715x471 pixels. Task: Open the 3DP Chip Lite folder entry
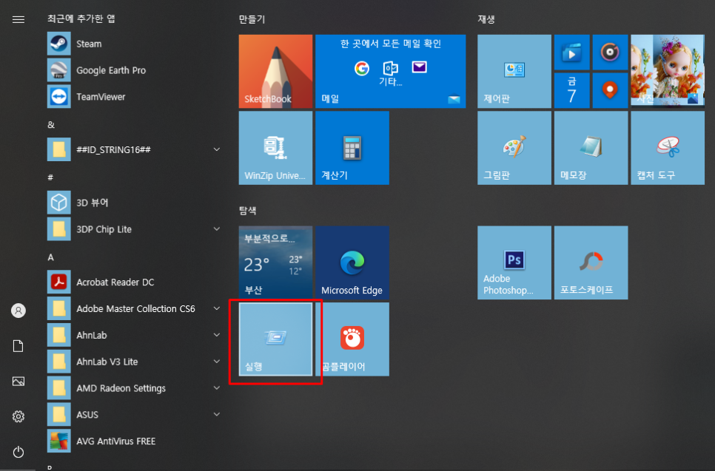point(135,229)
